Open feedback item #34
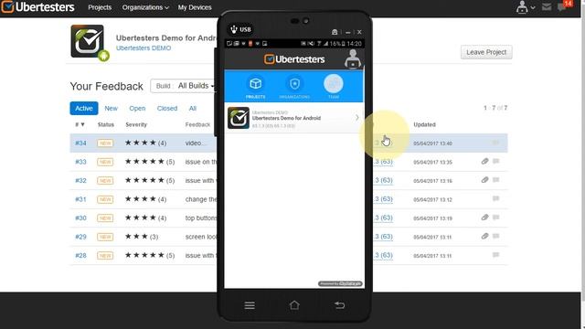 [80, 143]
